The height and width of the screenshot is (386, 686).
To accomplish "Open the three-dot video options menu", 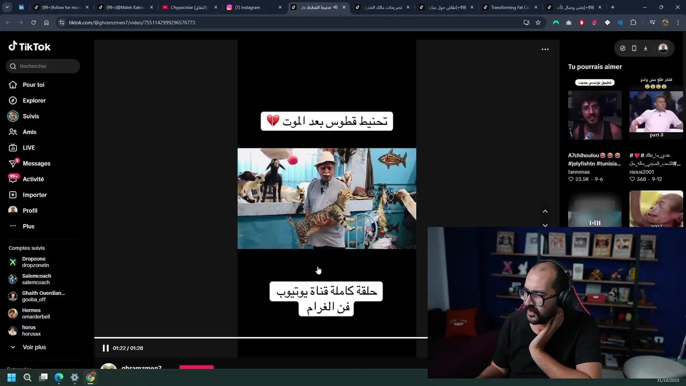I will point(545,49).
